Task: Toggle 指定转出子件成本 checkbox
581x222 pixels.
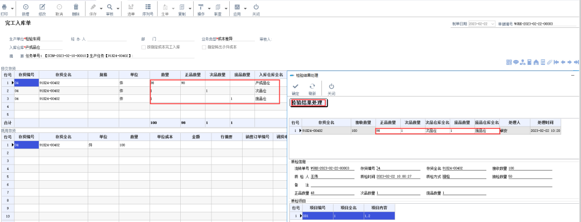Action: (x=204, y=47)
